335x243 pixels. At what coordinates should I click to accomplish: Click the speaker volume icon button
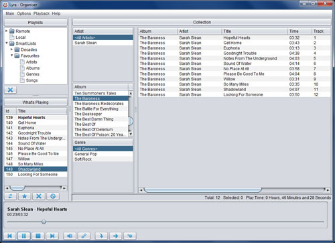pos(70,236)
